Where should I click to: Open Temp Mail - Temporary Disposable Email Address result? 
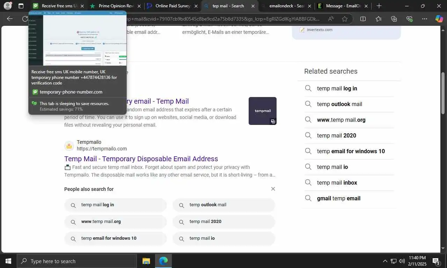pyautogui.click(x=141, y=159)
